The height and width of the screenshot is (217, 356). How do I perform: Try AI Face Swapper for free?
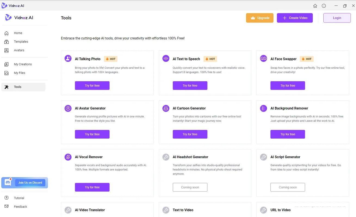(288, 85)
